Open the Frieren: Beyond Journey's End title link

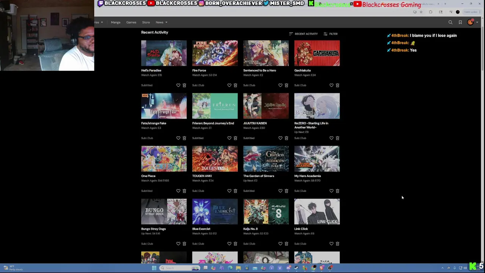click(x=213, y=123)
